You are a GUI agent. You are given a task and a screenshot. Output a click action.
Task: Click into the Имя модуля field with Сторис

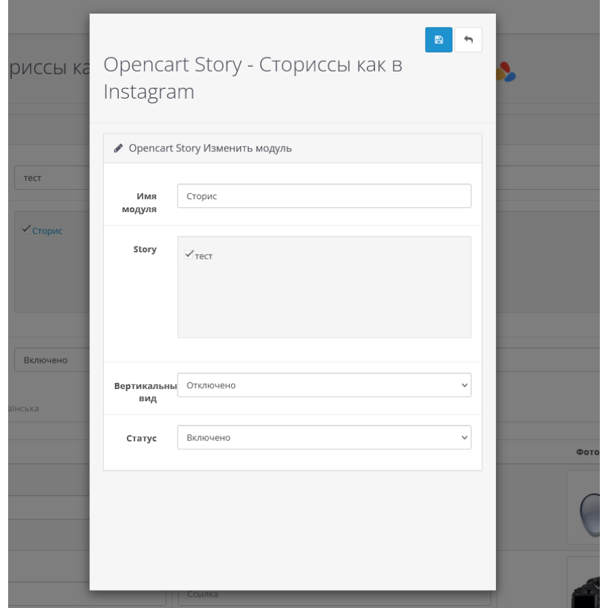pyautogui.click(x=324, y=196)
